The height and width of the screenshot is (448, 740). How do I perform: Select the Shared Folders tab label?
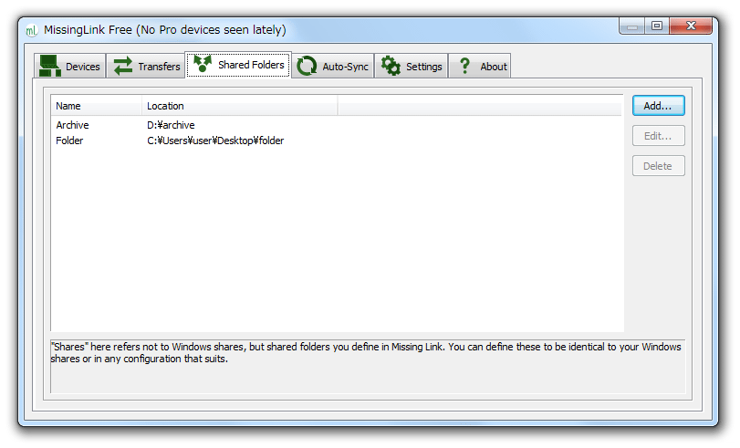[251, 65]
